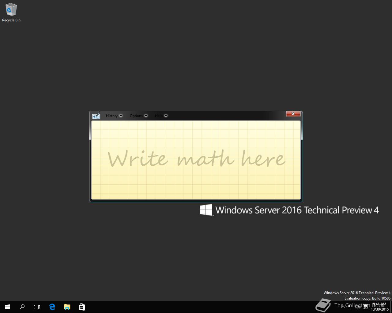Expand the Options dropdown arrow
Viewport: 392px width, 313px height.
146,116
